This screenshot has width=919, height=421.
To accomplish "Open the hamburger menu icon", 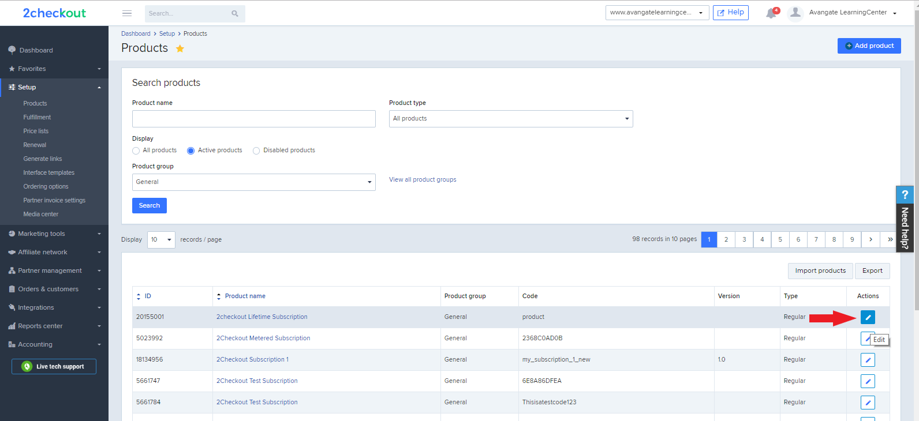I will click(127, 13).
